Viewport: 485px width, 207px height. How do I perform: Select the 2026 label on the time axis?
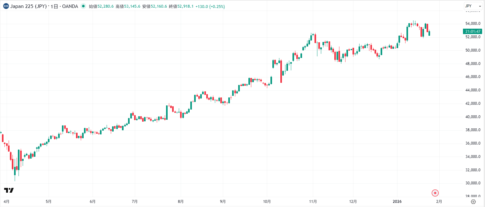[x=398, y=201]
